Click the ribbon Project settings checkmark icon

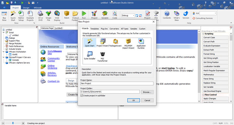coord(147,15)
